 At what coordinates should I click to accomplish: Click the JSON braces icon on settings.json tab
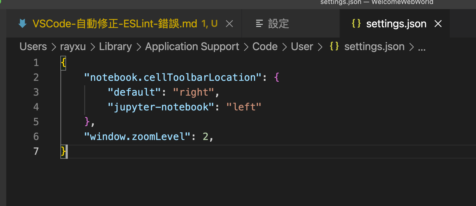click(x=356, y=24)
